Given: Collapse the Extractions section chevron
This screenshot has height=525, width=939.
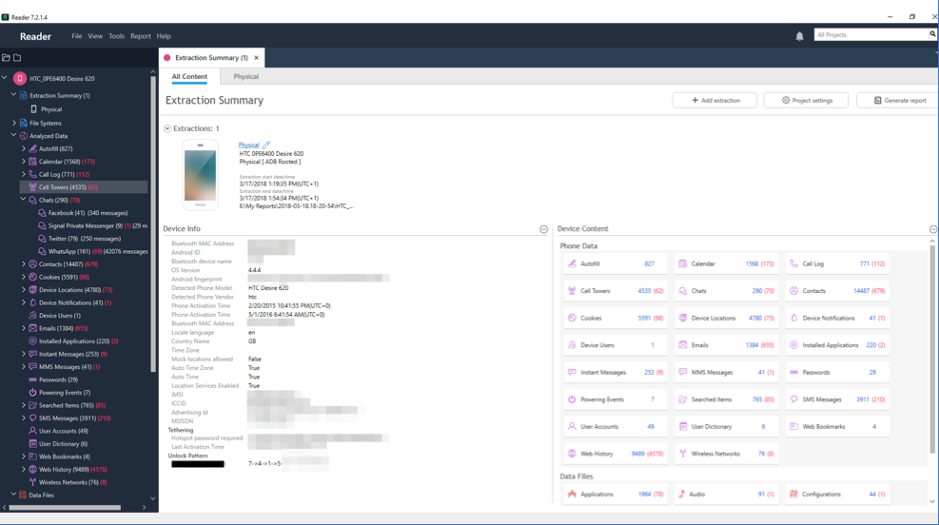Looking at the screenshot, I should tap(167, 128).
